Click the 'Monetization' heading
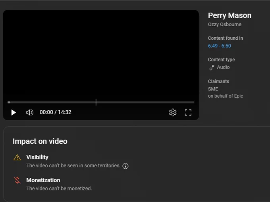This screenshot has width=270, height=202. click(43, 180)
